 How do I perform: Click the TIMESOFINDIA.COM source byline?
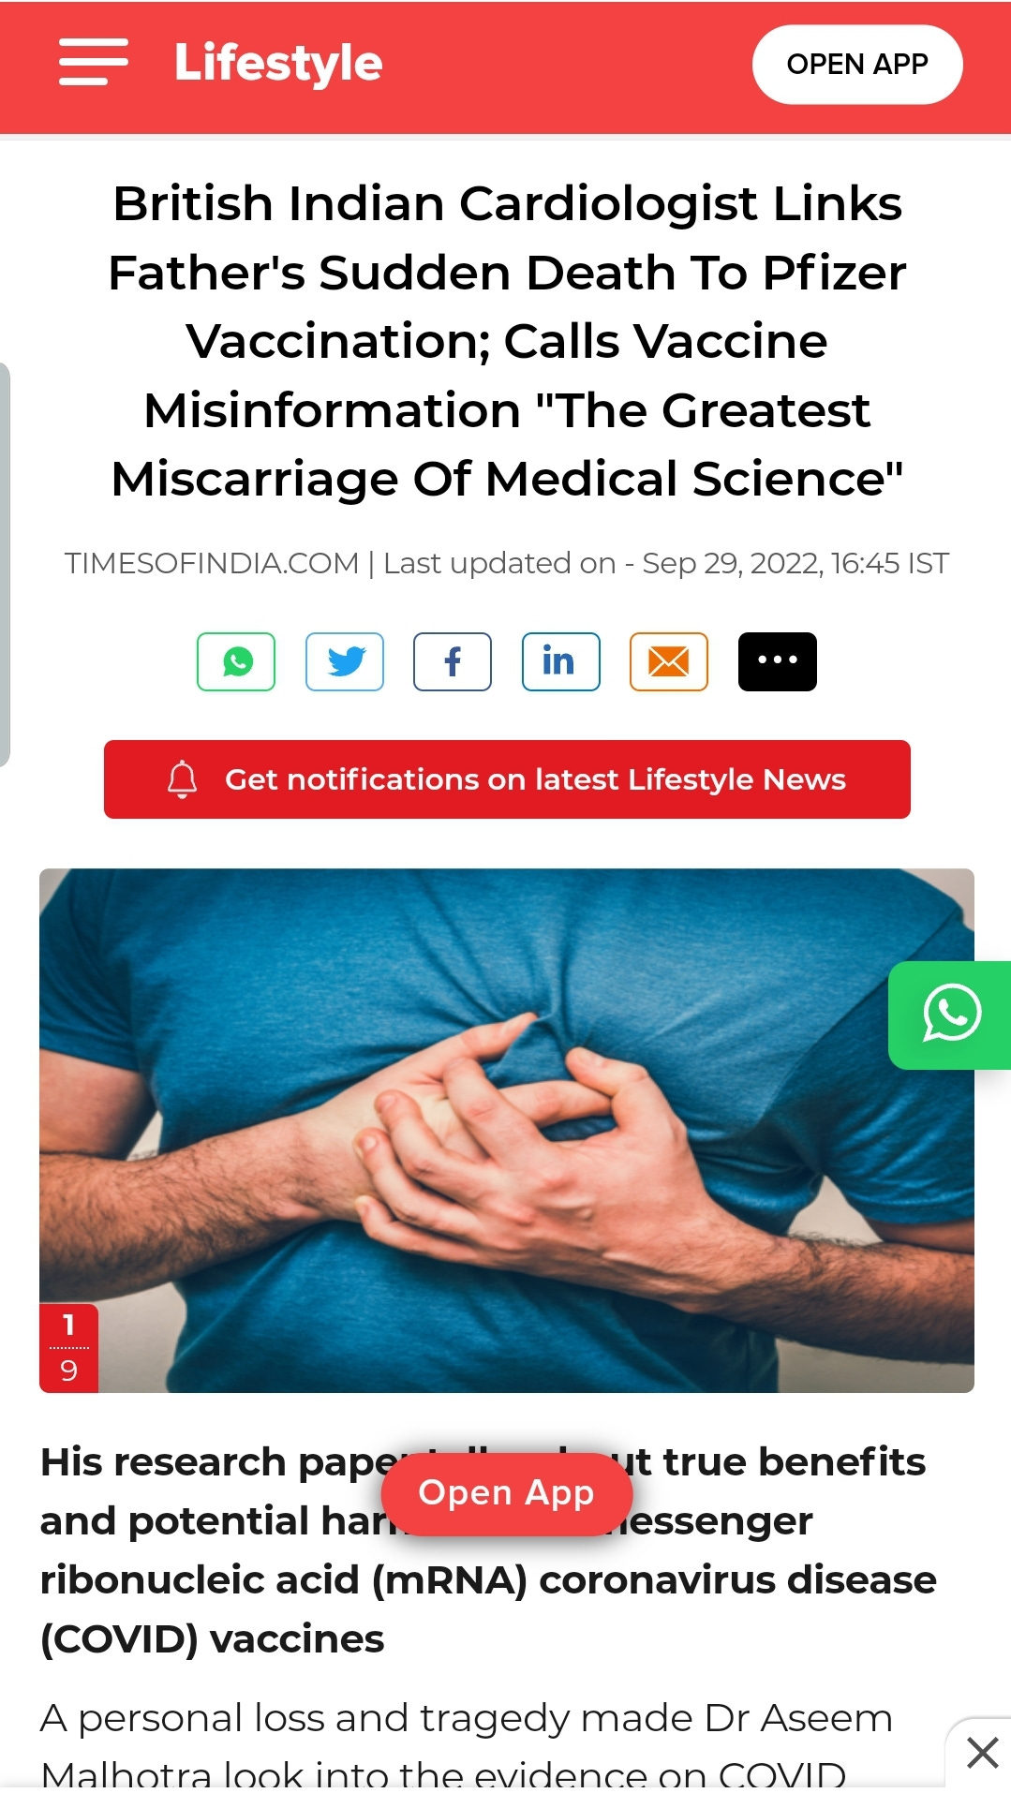(x=212, y=563)
